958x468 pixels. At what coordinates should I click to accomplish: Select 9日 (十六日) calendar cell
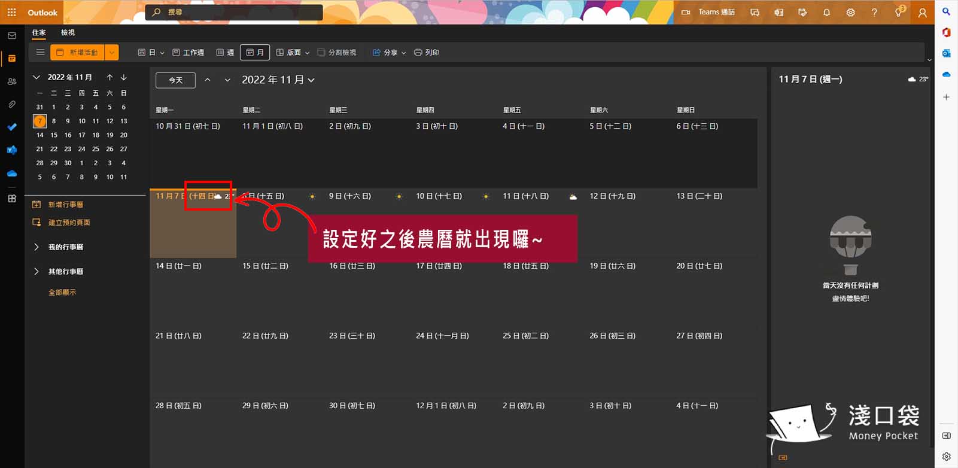(366, 223)
